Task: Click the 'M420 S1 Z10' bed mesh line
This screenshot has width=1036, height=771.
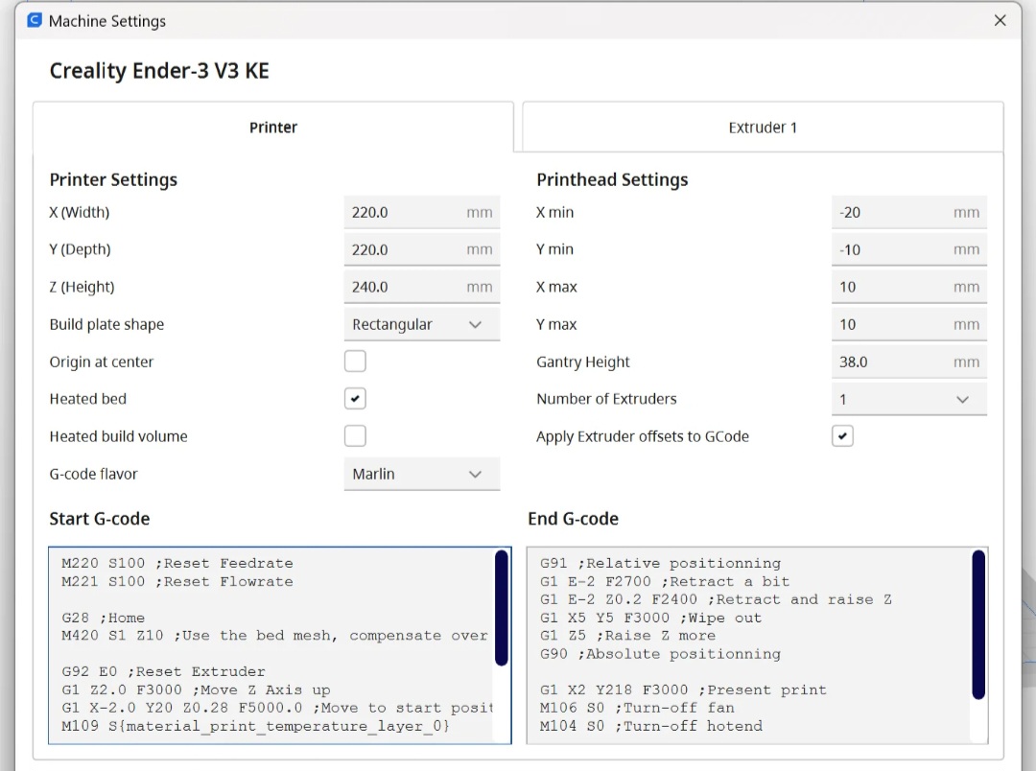Action: pyautogui.click(x=274, y=636)
